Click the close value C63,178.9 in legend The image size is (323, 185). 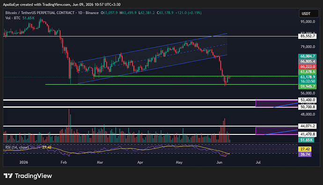pyautogui.click(x=165, y=13)
